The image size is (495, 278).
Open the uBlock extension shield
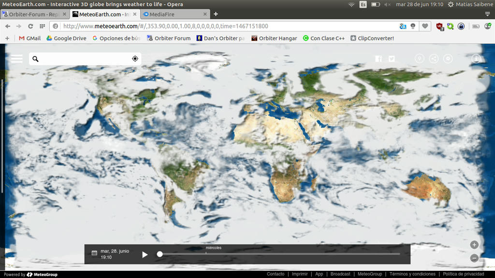(440, 27)
